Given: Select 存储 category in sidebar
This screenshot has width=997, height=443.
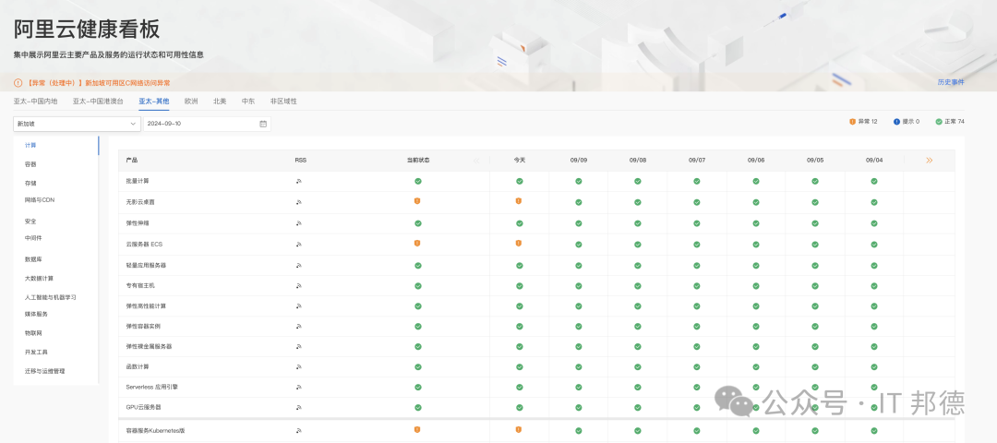Looking at the screenshot, I should [x=30, y=183].
